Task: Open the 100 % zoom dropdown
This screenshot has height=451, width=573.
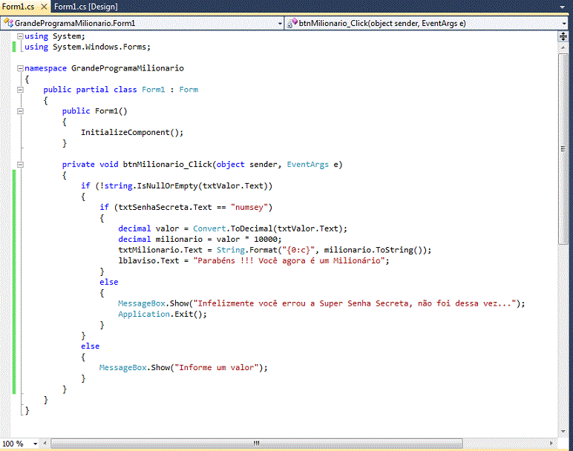Action: click(x=35, y=444)
